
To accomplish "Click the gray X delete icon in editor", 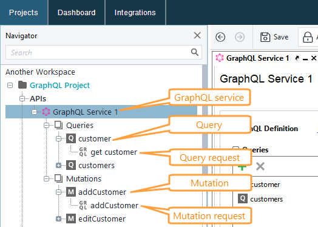I will (x=260, y=166).
